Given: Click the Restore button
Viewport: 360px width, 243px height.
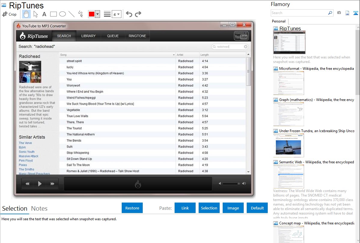Looking at the screenshot, I should tap(132, 208).
